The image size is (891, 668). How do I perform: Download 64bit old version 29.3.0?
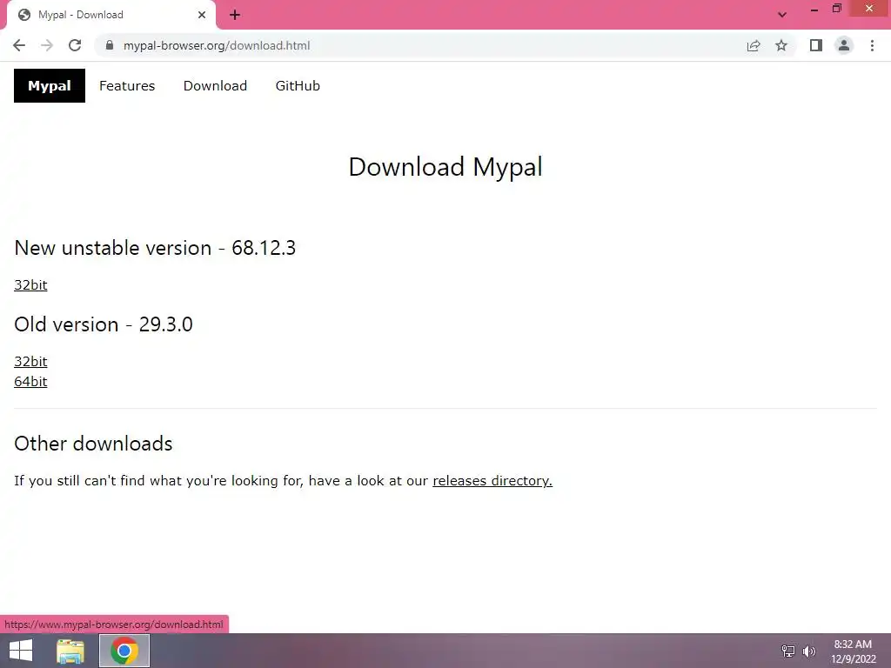pyautogui.click(x=30, y=382)
